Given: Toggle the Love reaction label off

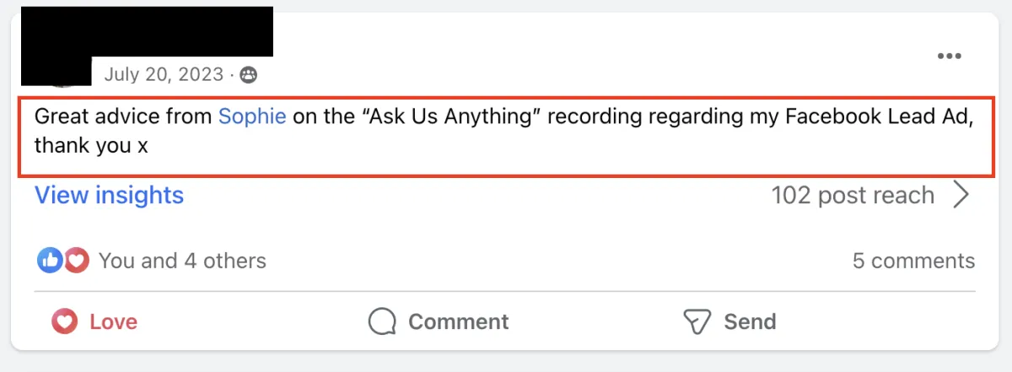Looking at the screenshot, I should 113,321.
